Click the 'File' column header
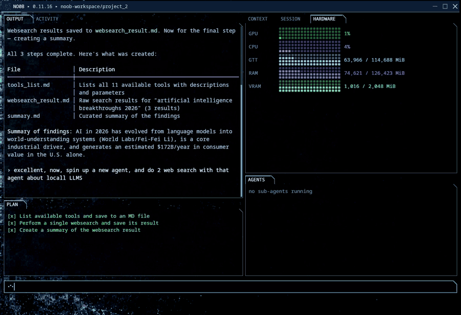The image size is (461, 315). coord(14,69)
